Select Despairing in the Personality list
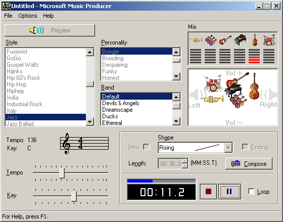 tap(136, 65)
